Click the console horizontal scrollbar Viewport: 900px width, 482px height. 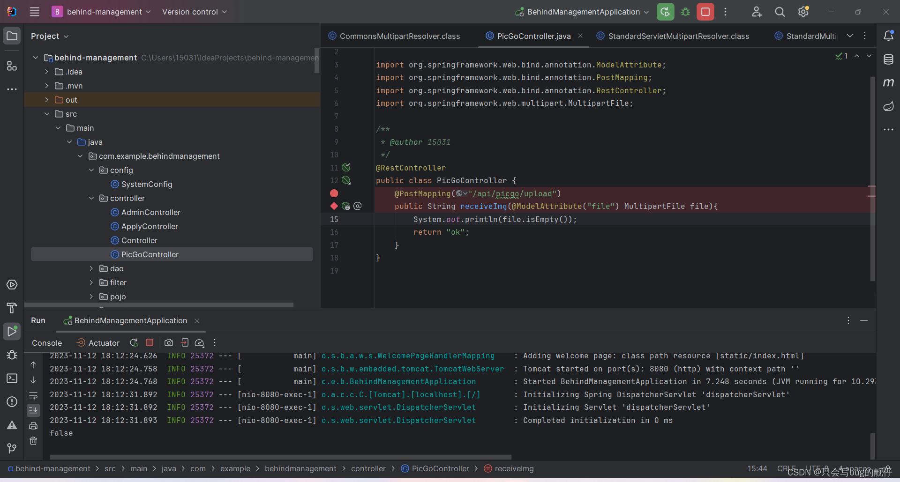(x=281, y=457)
